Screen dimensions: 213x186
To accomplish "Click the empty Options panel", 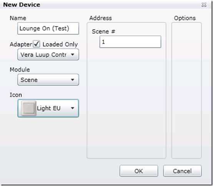I will (x=186, y=90).
